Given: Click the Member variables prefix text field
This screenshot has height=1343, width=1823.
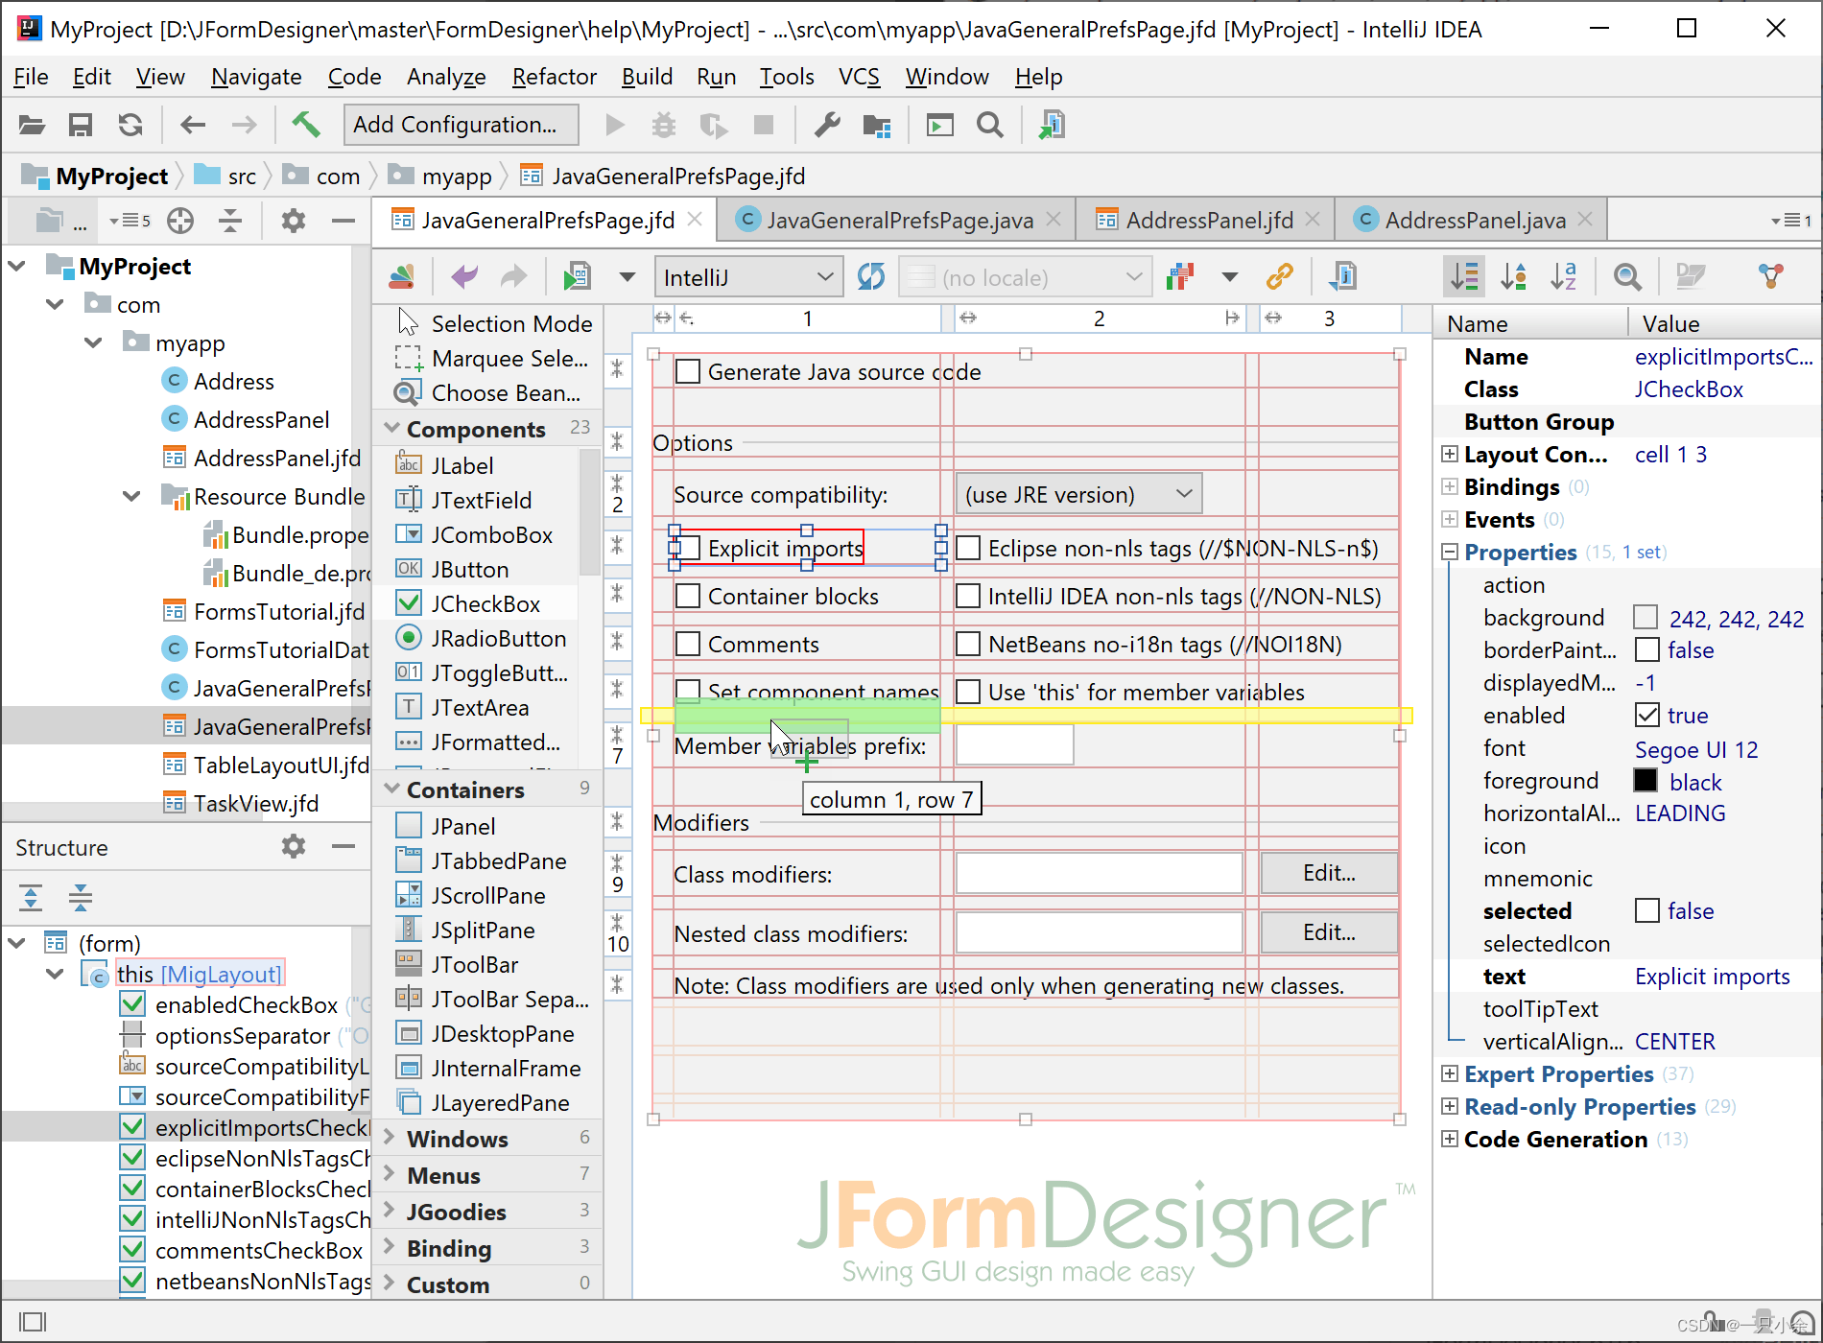Looking at the screenshot, I should click(x=1014, y=745).
